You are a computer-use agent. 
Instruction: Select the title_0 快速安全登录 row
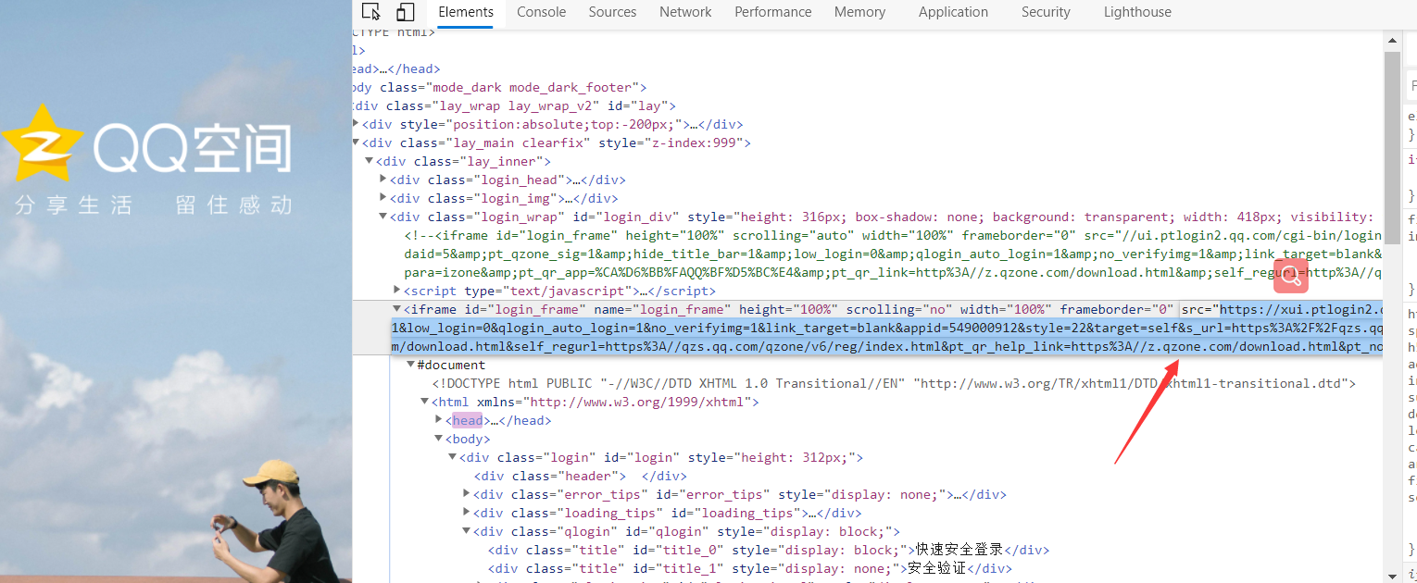tap(769, 550)
